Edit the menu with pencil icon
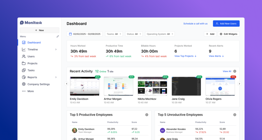Image resolution: width=262 pixels, height=140 pixels. tap(58, 36)
